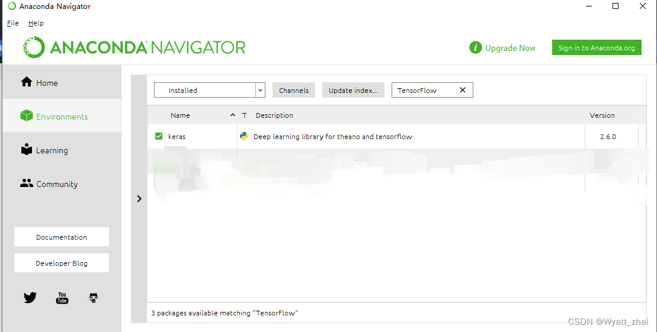The image size is (657, 332).
Task: Click the Environments cube icon
Action: pos(27,115)
